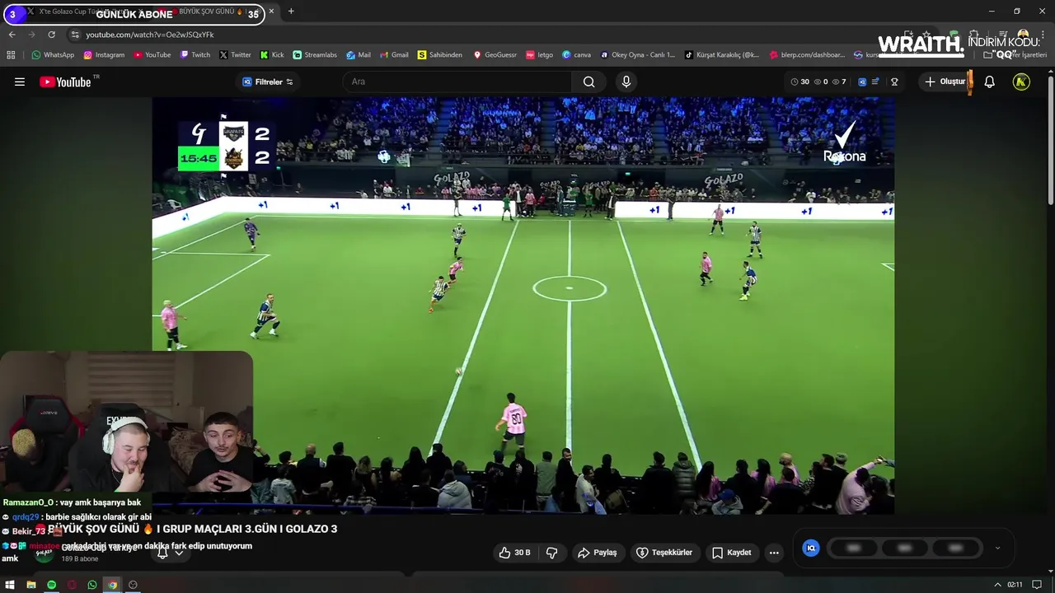This screenshot has width=1055, height=593.
Task: Click the vidIQ counter showing 30
Action: (799, 82)
